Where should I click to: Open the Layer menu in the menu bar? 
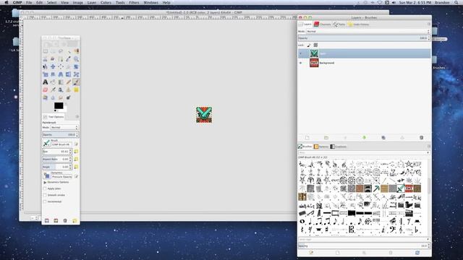[x=92, y=2]
